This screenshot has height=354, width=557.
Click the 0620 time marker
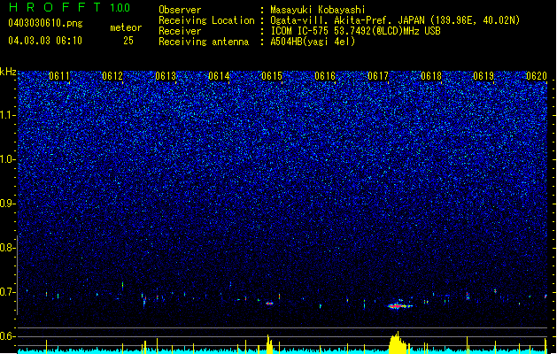pyautogui.click(x=537, y=76)
